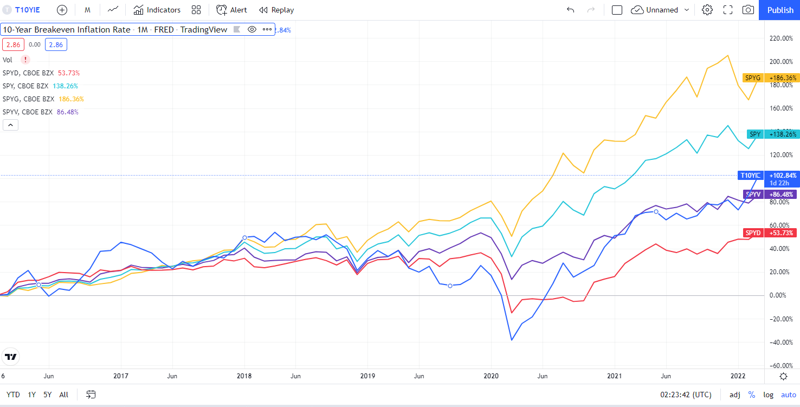Open the T10YIE symbol search
The width and height of the screenshot is (800, 407).
click(x=24, y=10)
